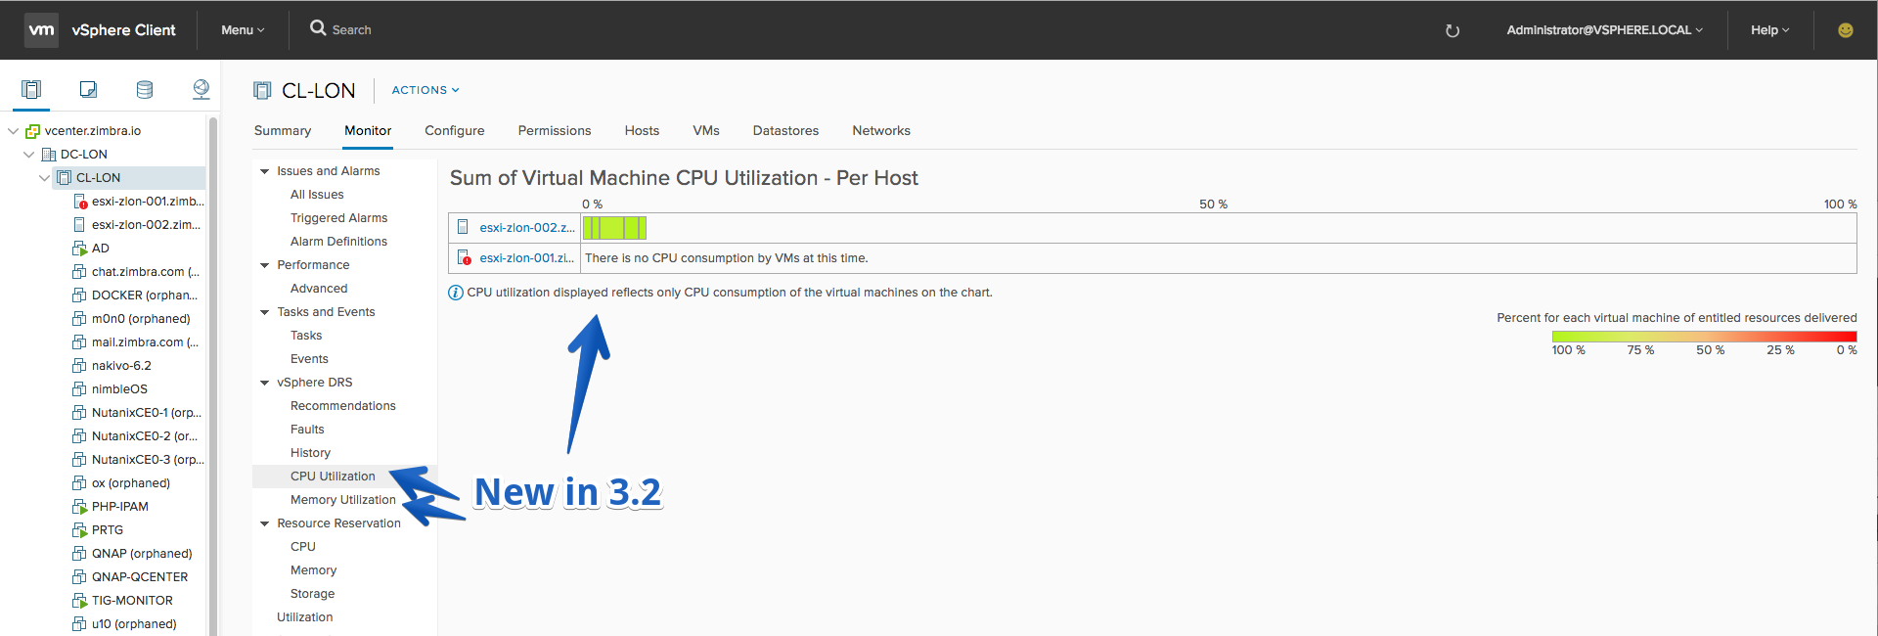Click the entitled resources color gradient legend
Viewport: 1878px width, 636px height.
pos(1704,337)
